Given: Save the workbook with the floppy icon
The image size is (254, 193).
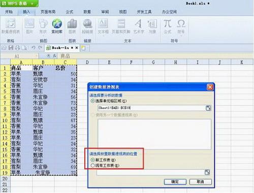Looking at the screenshot, I should tap(11, 48).
